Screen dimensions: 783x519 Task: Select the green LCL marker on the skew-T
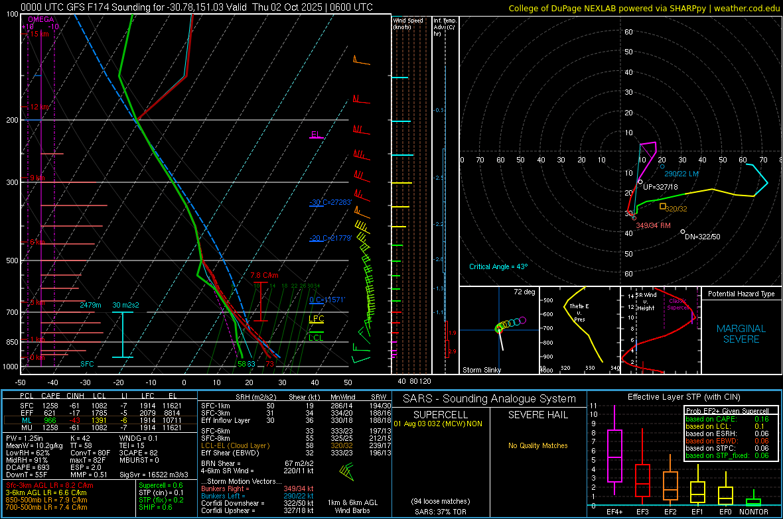(x=316, y=337)
